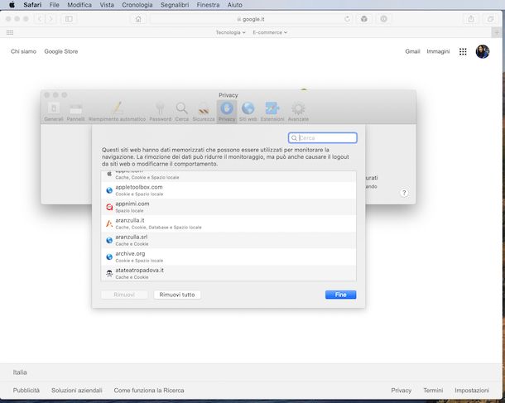The height and width of the screenshot is (403, 505).
Task: Open the Impostazioni footer link
Action: [x=472, y=391]
